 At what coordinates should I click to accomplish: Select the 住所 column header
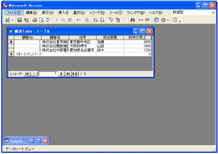82,37
